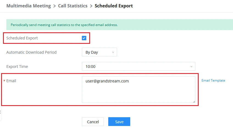233x132 pixels.
Task: Uncheck the Scheduled Export checkbox
Action: click(84, 38)
